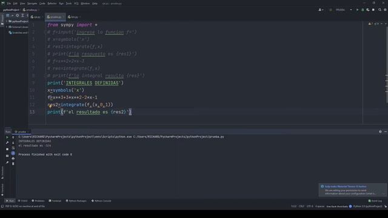Click the stop square in Run panel
This screenshot has width=388, height=218.
click(x=7, y=149)
